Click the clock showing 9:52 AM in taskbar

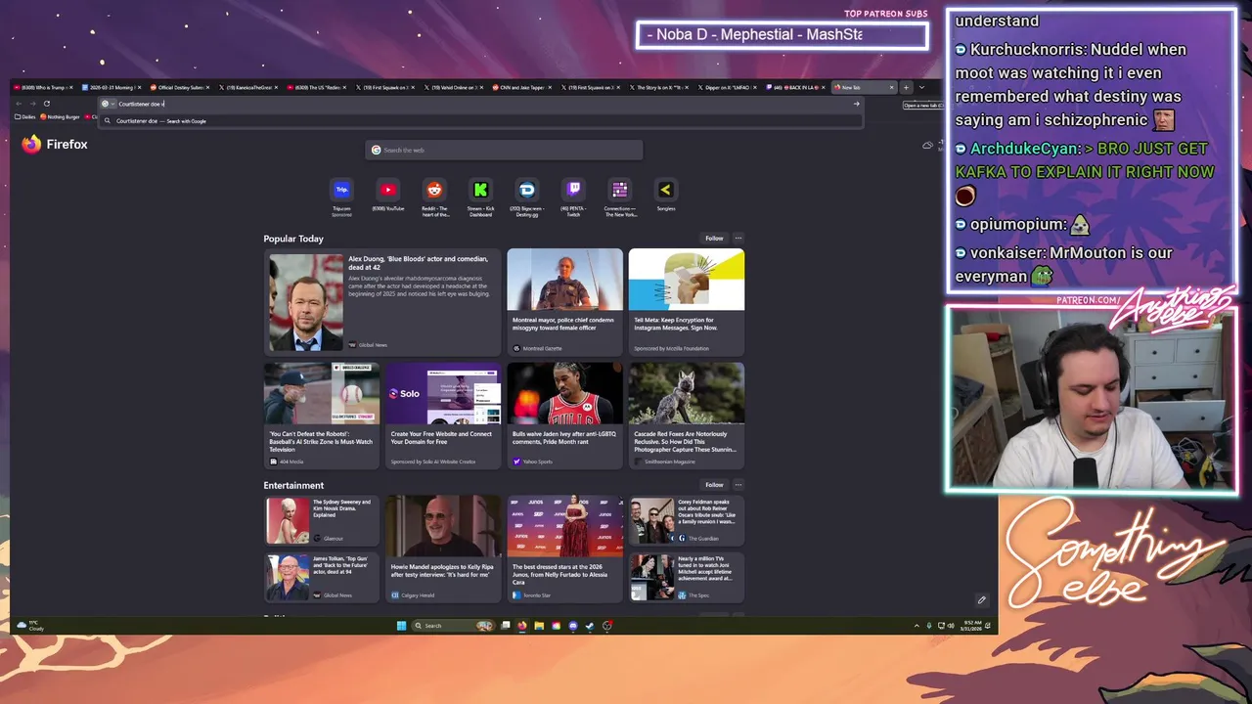coord(972,626)
